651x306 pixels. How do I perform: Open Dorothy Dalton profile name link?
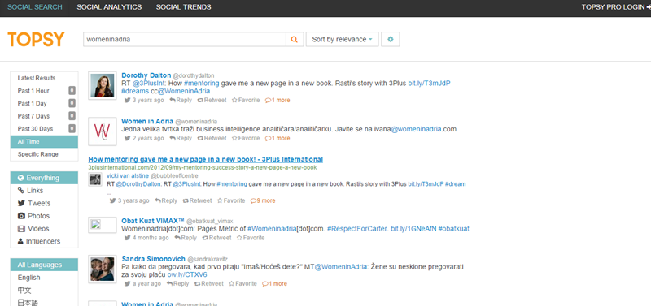tap(146, 75)
